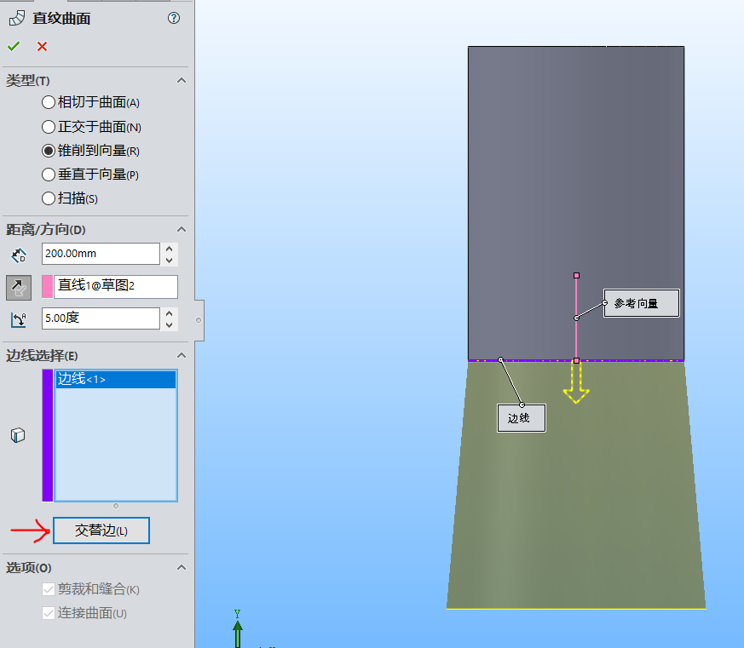Select 垂直于向量(P) radio option
The height and width of the screenshot is (648, 744).
tap(49, 175)
